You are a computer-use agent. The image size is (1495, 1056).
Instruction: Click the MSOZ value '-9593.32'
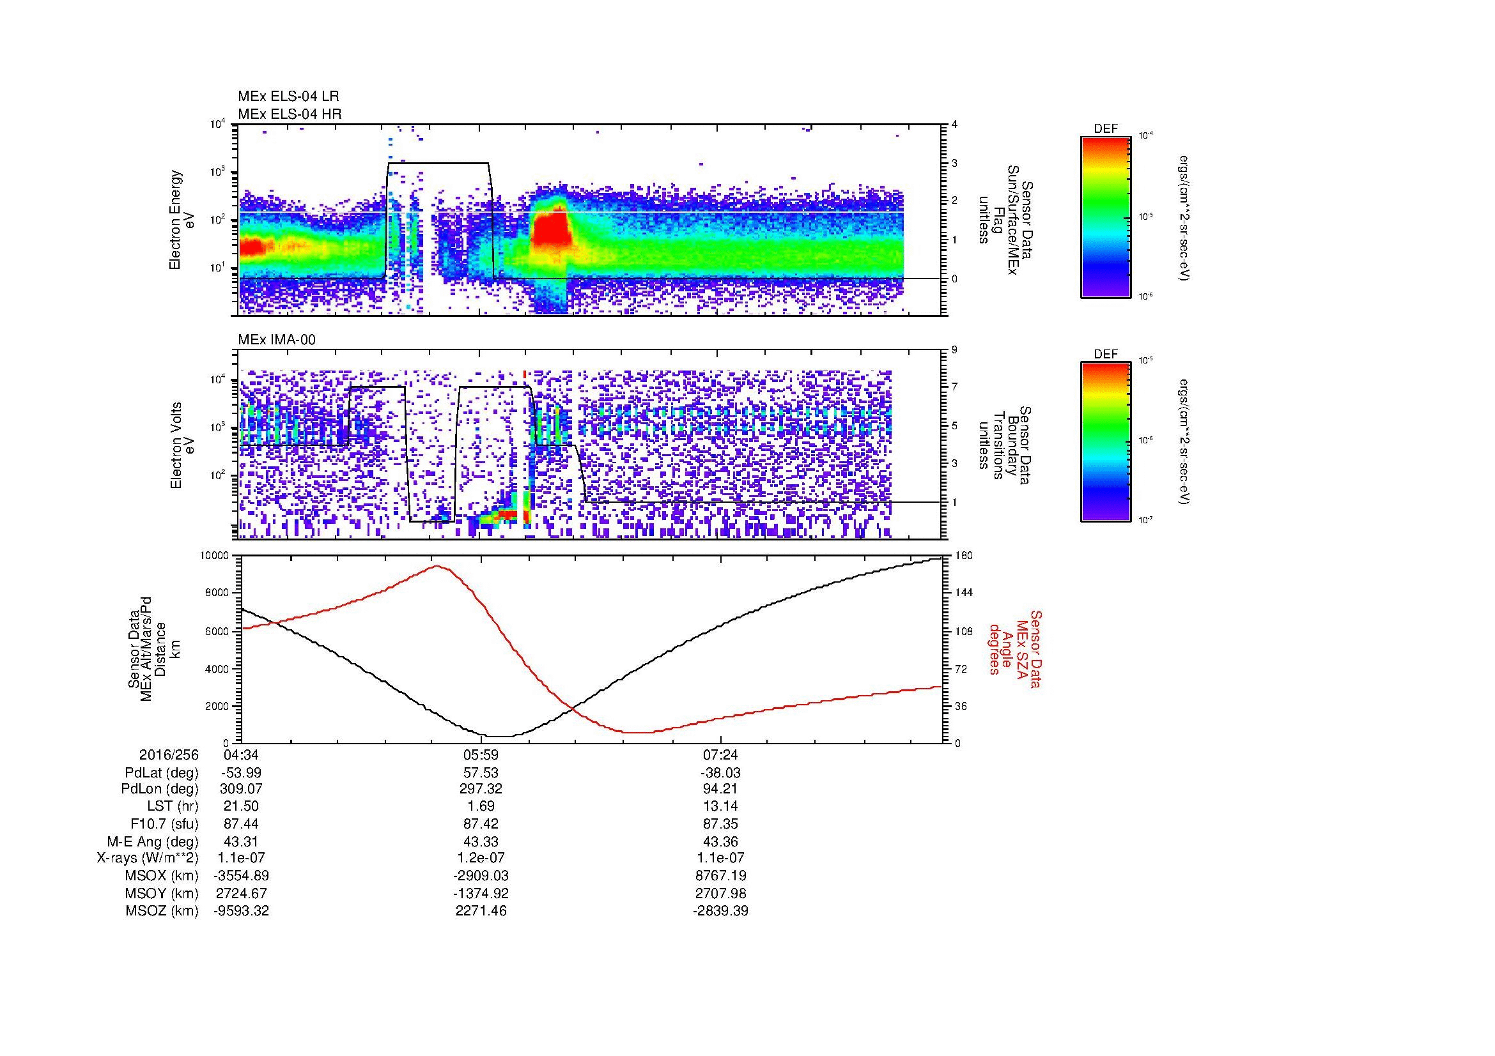[x=241, y=911]
